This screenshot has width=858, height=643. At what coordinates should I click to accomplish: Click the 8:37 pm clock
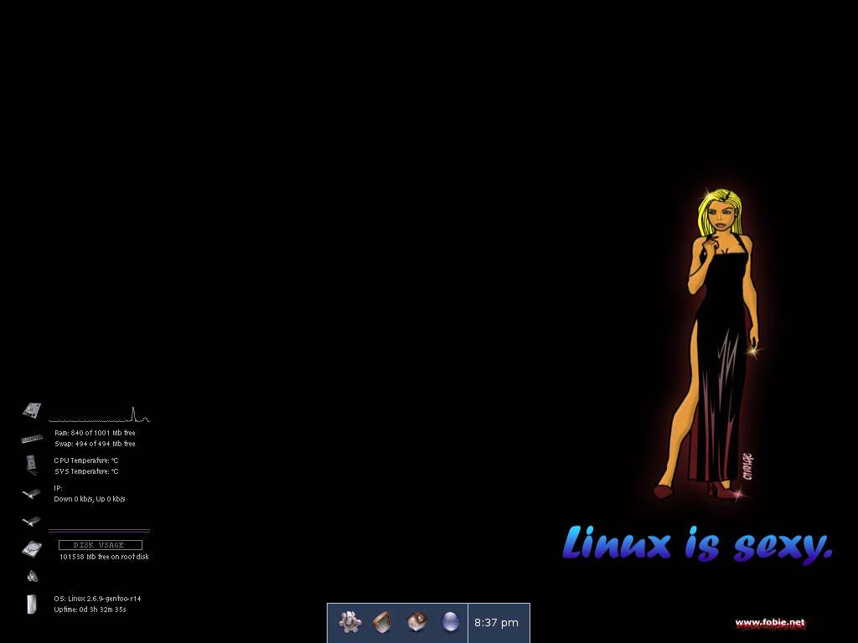[496, 623]
